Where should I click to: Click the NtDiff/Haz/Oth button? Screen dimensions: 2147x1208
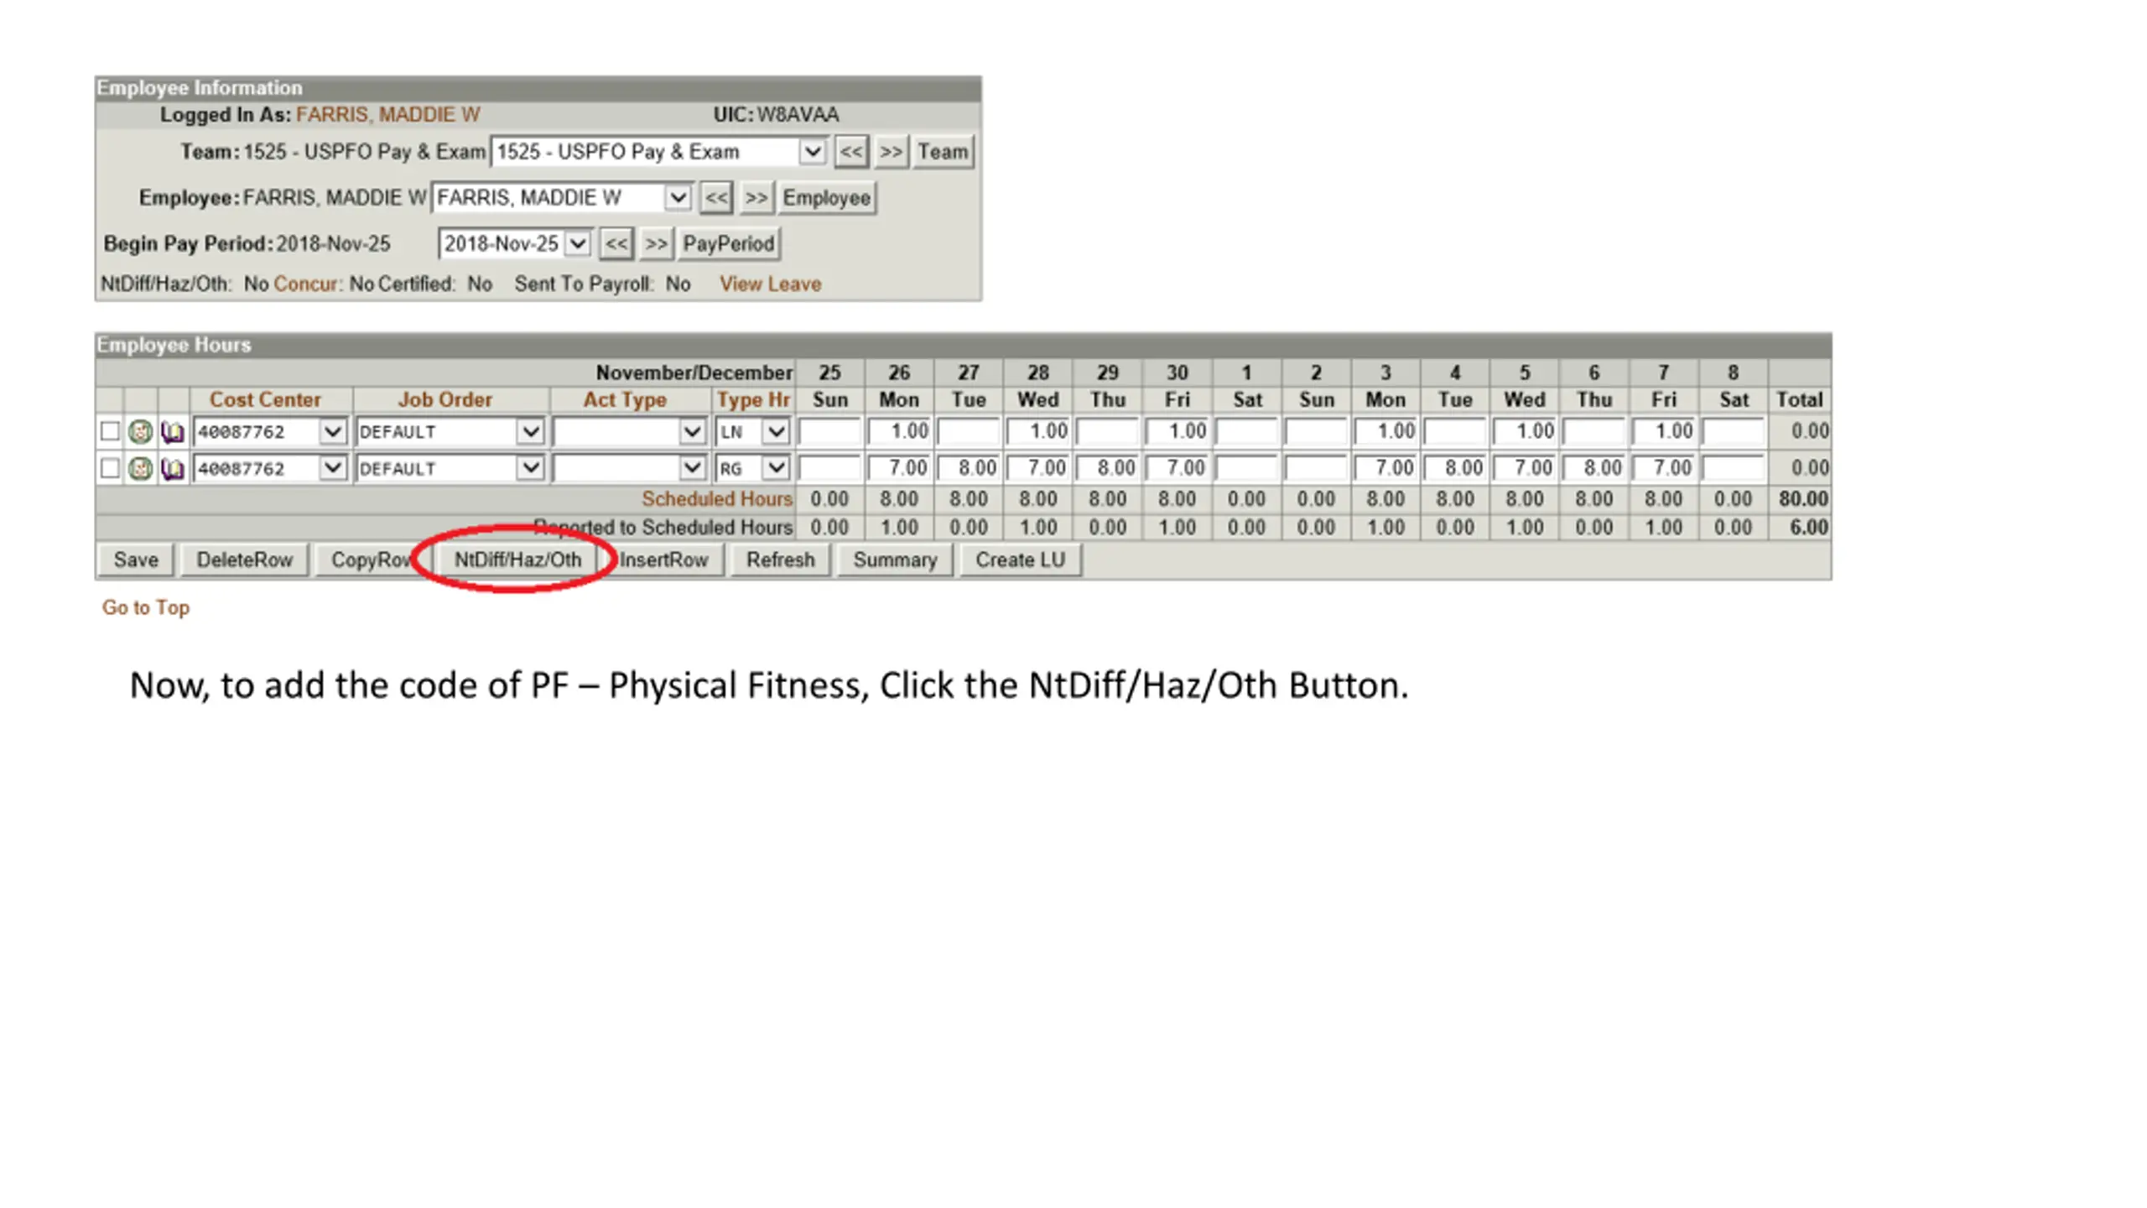(x=517, y=560)
